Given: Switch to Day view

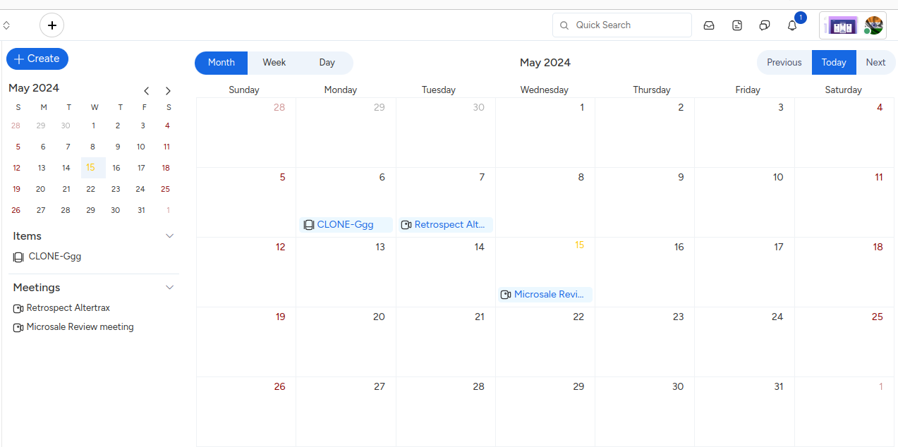Looking at the screenshot, I should point(327,63).
